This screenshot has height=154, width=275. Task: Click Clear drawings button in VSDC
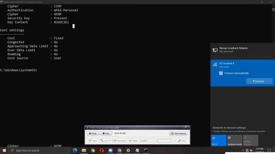182,141
